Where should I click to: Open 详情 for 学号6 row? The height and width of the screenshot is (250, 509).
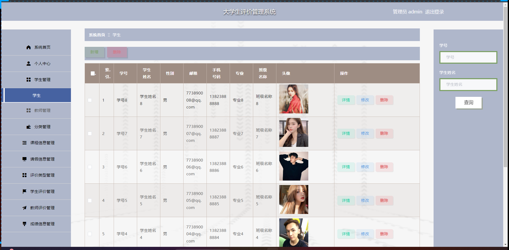(346, 167)
